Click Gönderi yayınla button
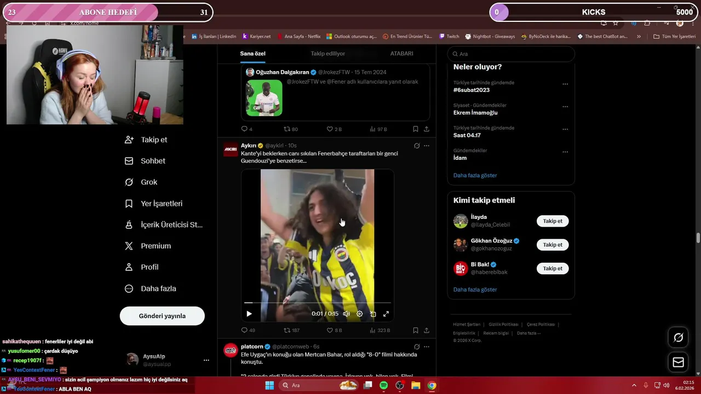The image size is (701, 394). point(162,316)
